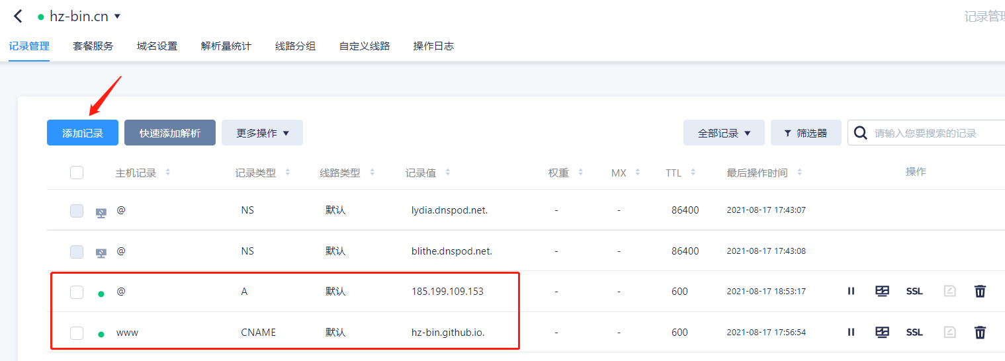Expand the 更多操作 dropdown
Viewport: 1005px width, 361px height.
pos(262,133)
